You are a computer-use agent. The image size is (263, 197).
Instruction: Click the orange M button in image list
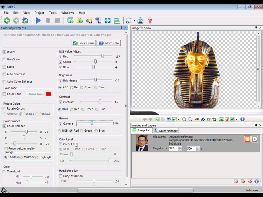[x=247, y=139]
